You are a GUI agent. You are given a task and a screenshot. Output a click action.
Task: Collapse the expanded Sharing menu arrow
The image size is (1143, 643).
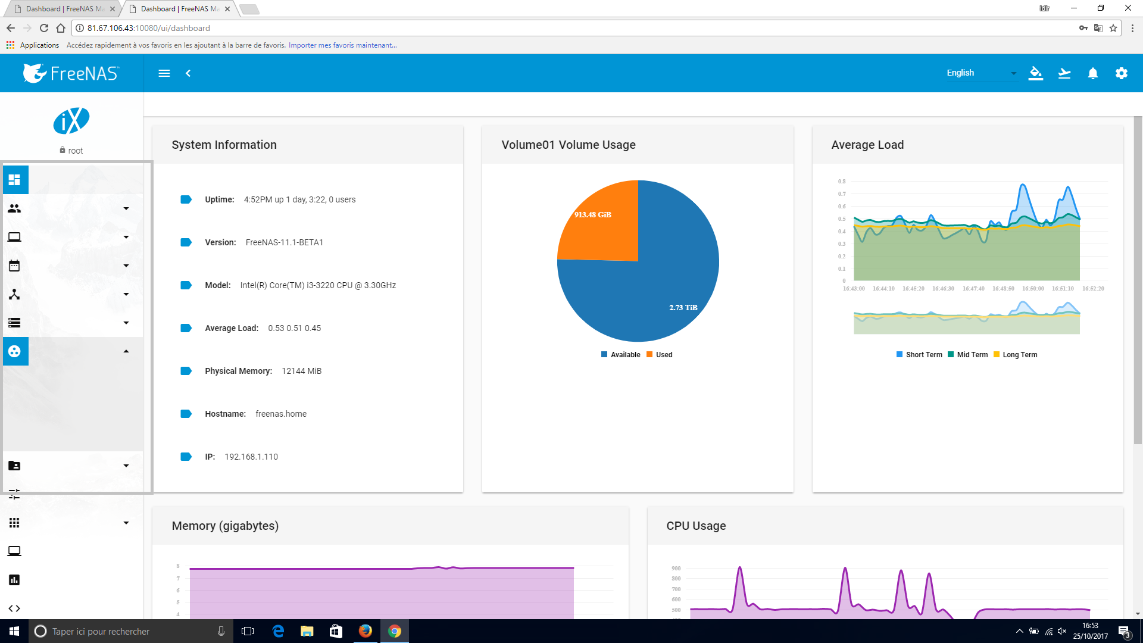[x=126, y=351]
